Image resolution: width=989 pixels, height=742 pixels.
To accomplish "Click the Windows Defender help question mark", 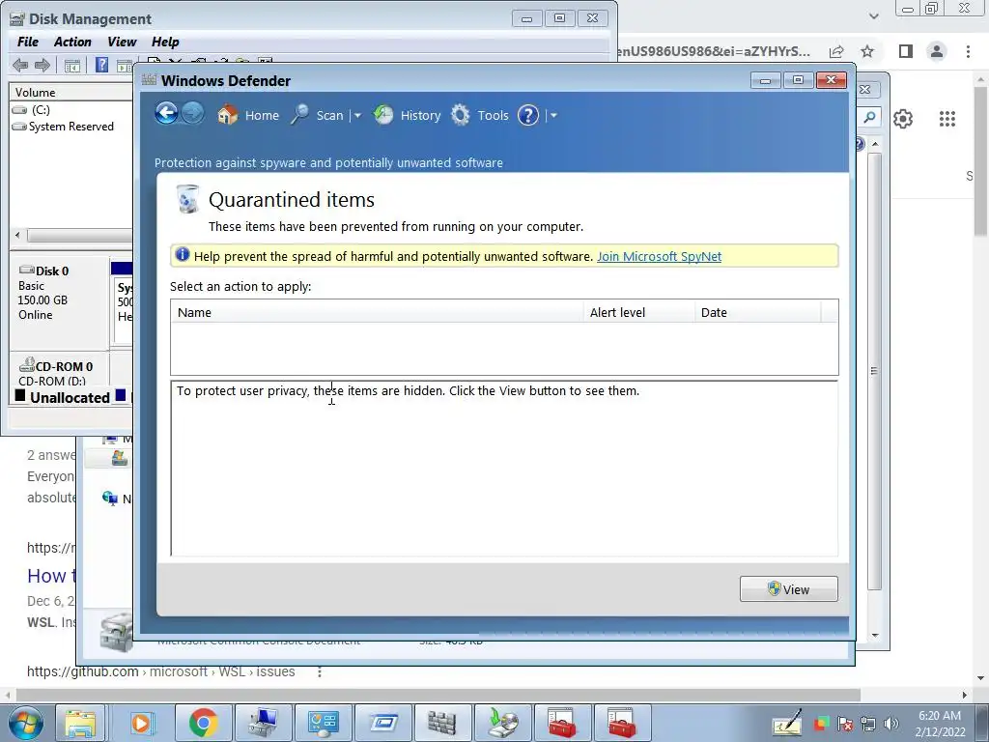I will click(528, 115).
